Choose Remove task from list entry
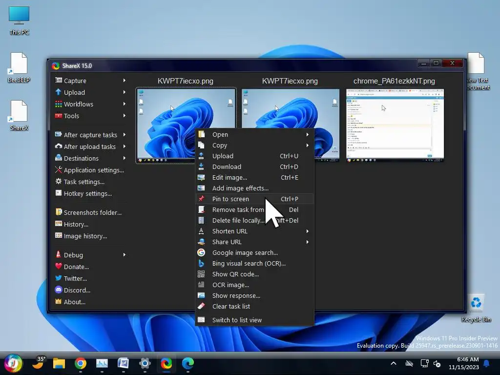This screenshot has height=375, width=500. [254, 209]
